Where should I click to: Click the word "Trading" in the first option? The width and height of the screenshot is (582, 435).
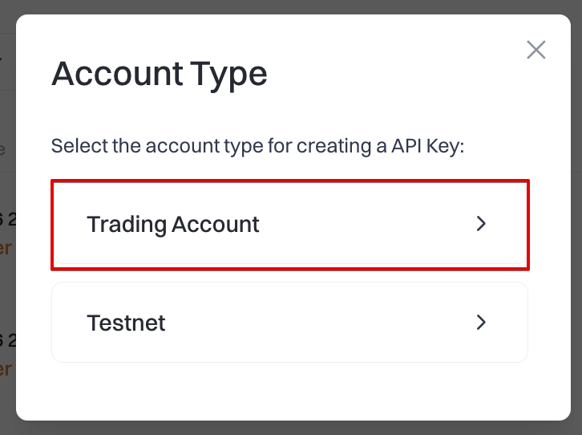click(x=125, y=224)
